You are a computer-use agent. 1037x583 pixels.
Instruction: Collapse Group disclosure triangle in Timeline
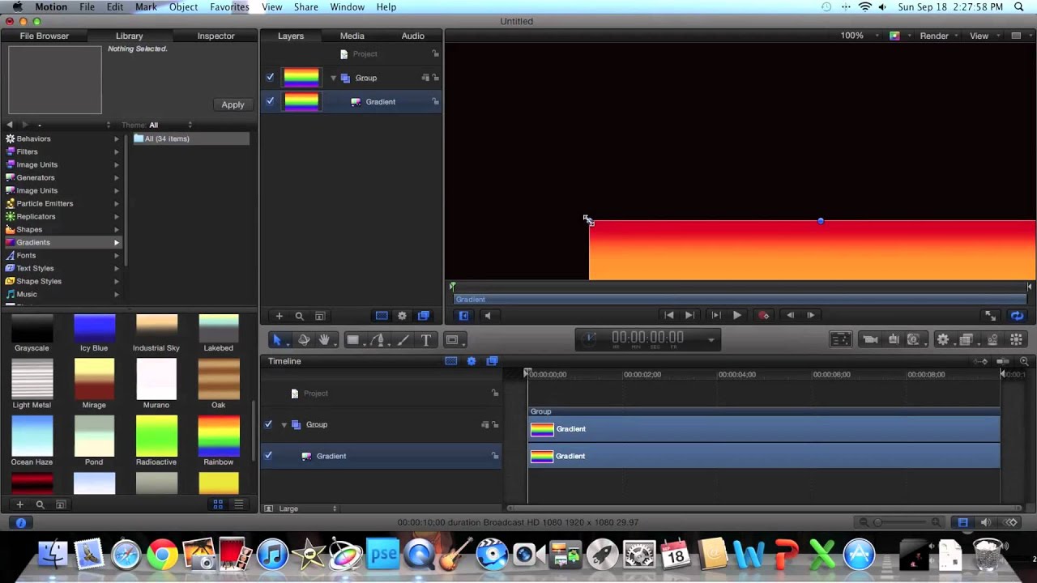point(284,424)
